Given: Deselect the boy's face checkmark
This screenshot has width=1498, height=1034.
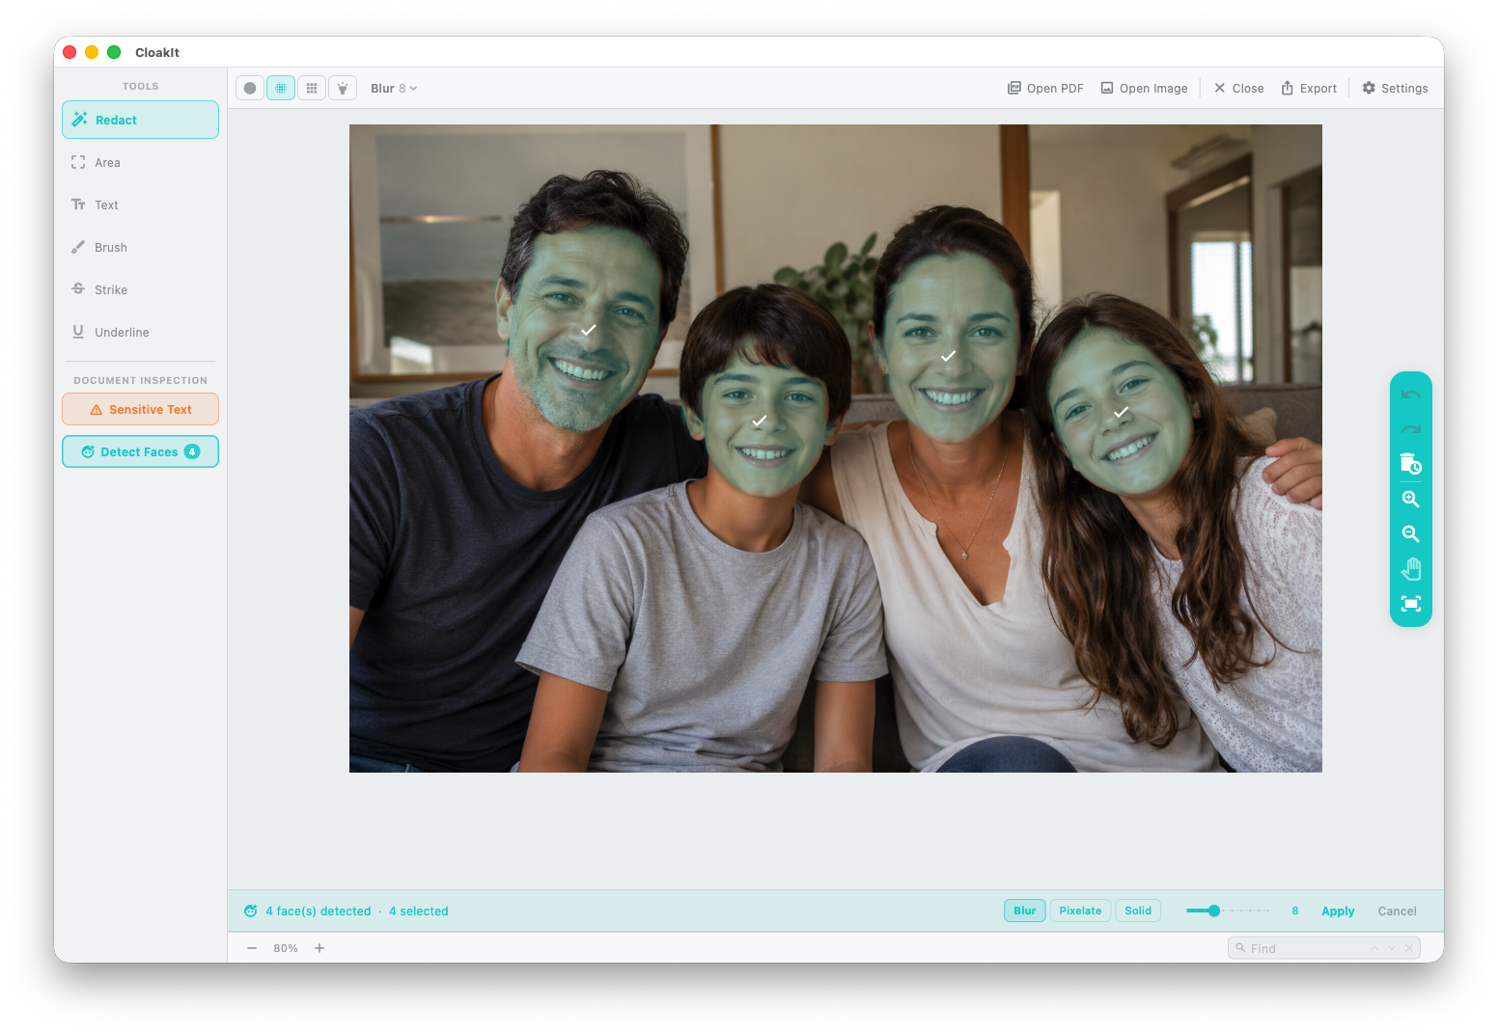Looking at the screenshot, I should pyautogui.click(x=760, y=421).
